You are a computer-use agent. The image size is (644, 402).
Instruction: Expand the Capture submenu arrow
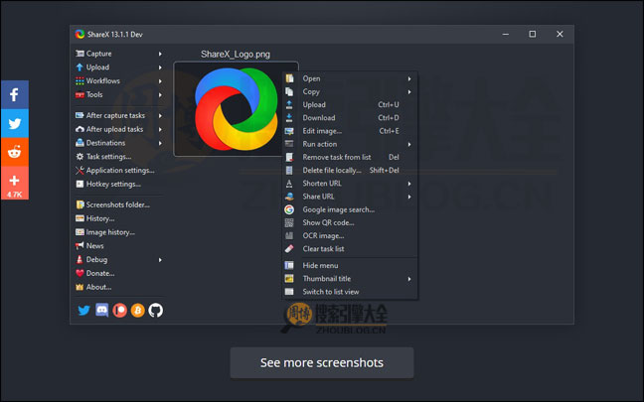160,54
